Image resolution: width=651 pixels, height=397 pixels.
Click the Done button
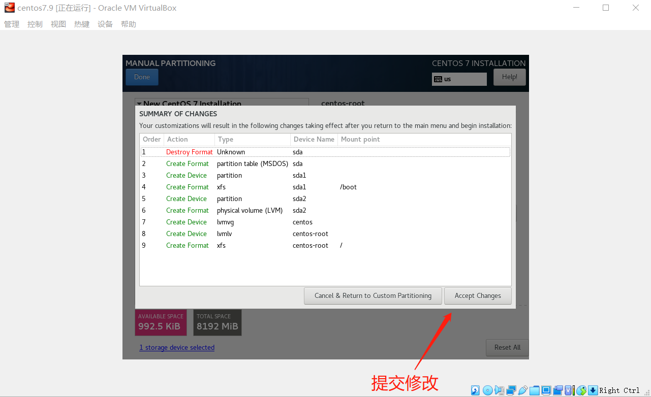pyautogui.click(x=142, y=77)
